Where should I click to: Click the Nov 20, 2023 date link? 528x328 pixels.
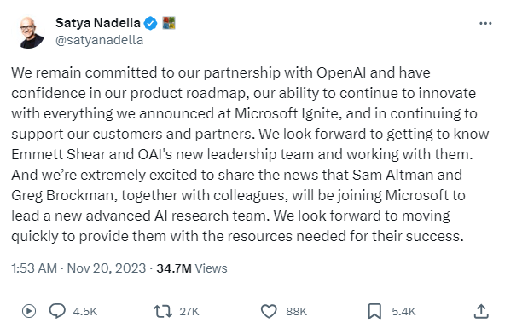tap(107, 268)
